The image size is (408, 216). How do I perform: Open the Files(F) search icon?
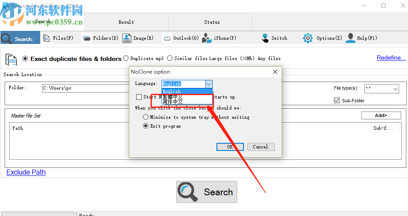point(47,38)
